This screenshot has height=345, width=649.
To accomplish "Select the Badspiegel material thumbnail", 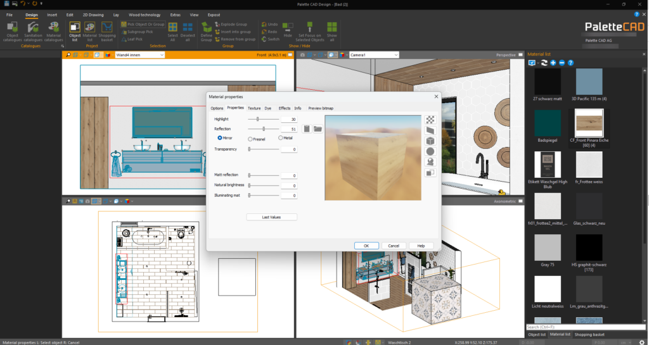I will 547,122.
